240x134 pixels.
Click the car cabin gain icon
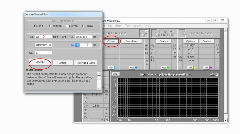pos(212,74)
